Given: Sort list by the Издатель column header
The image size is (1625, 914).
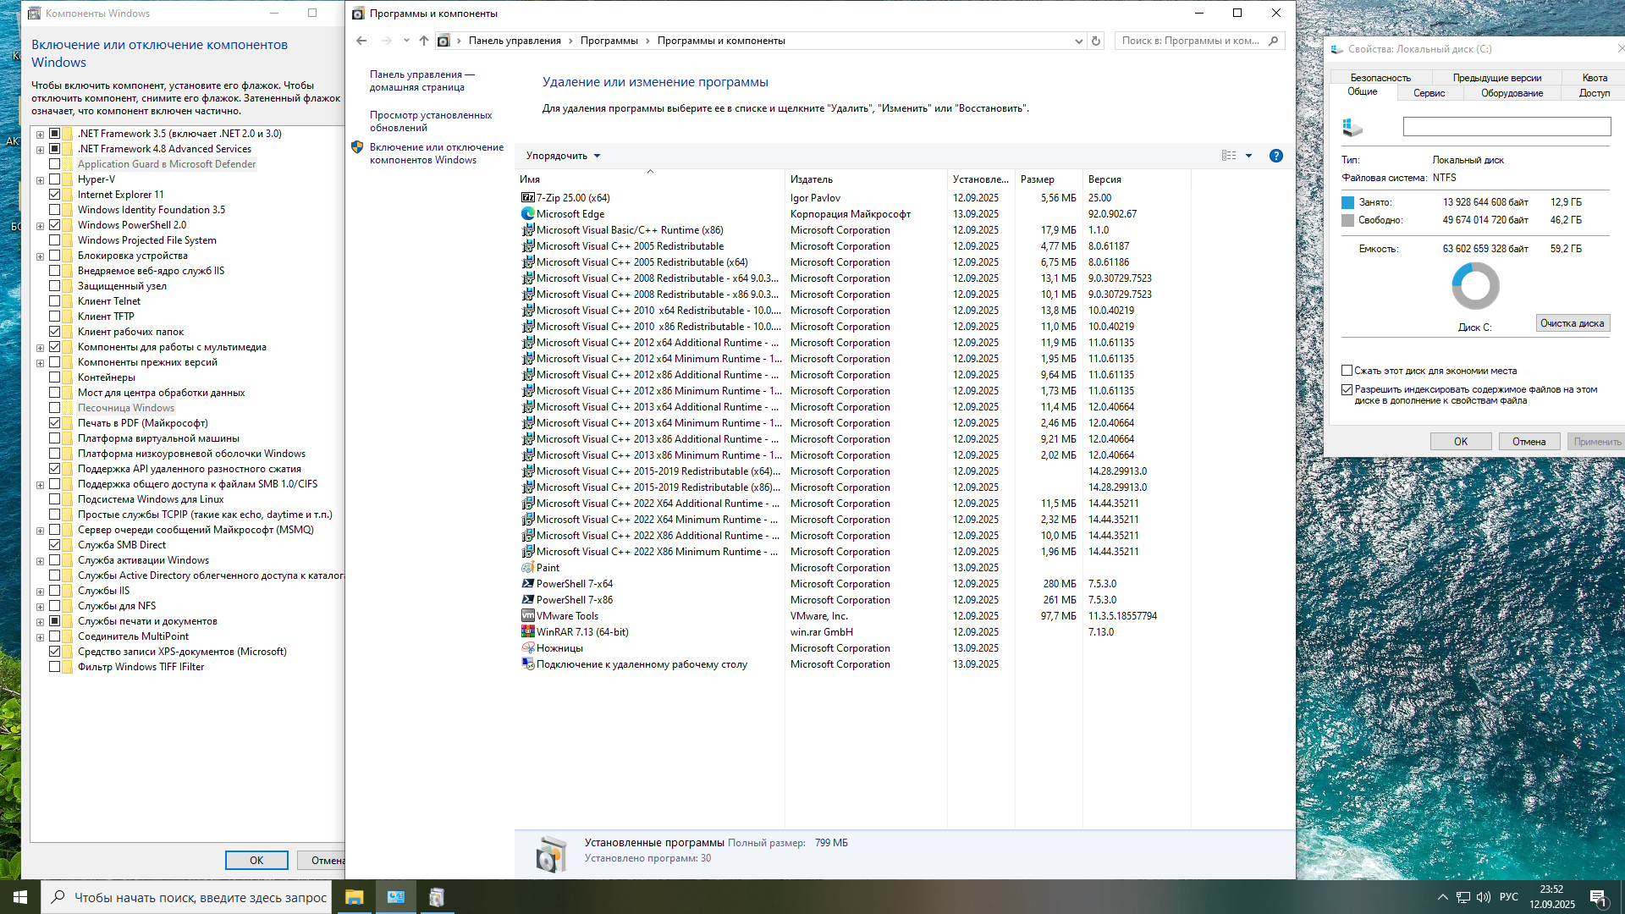Looking at the screenshot, I should (x=865, y=179).
